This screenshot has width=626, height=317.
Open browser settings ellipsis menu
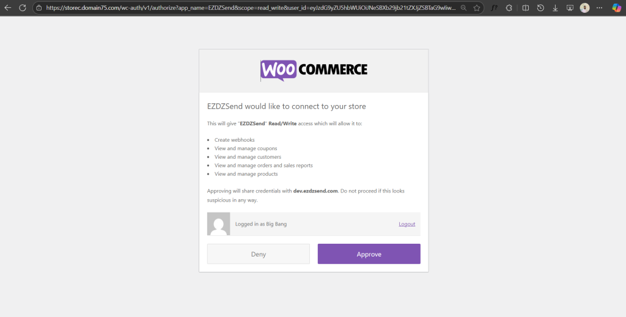coord(600,8)
